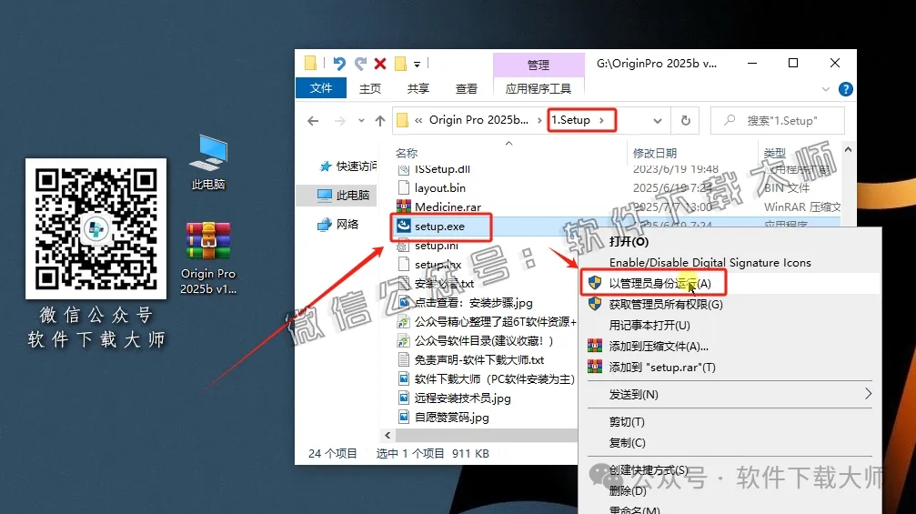Viewport: 916px width, 514px height.
Task: Choose 打开(O) in the context menu
Action: (629, 241)
